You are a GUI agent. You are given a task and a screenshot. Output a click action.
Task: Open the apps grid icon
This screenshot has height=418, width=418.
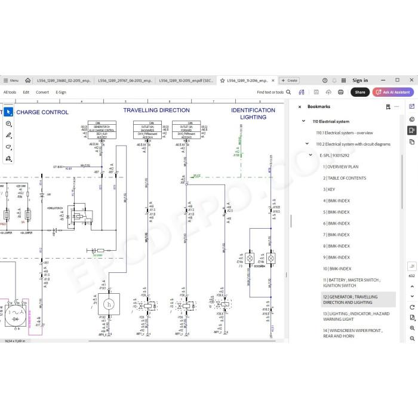[343, 80]
